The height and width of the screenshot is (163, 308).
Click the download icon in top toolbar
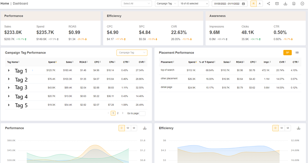[x=285, y=4]
